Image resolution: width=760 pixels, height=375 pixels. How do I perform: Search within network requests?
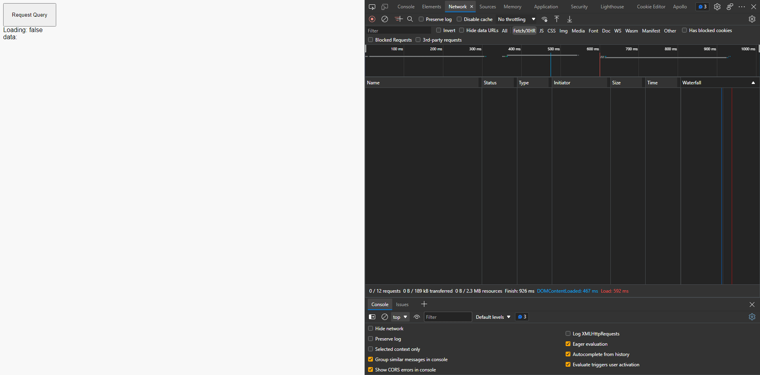tap(410, 19)
